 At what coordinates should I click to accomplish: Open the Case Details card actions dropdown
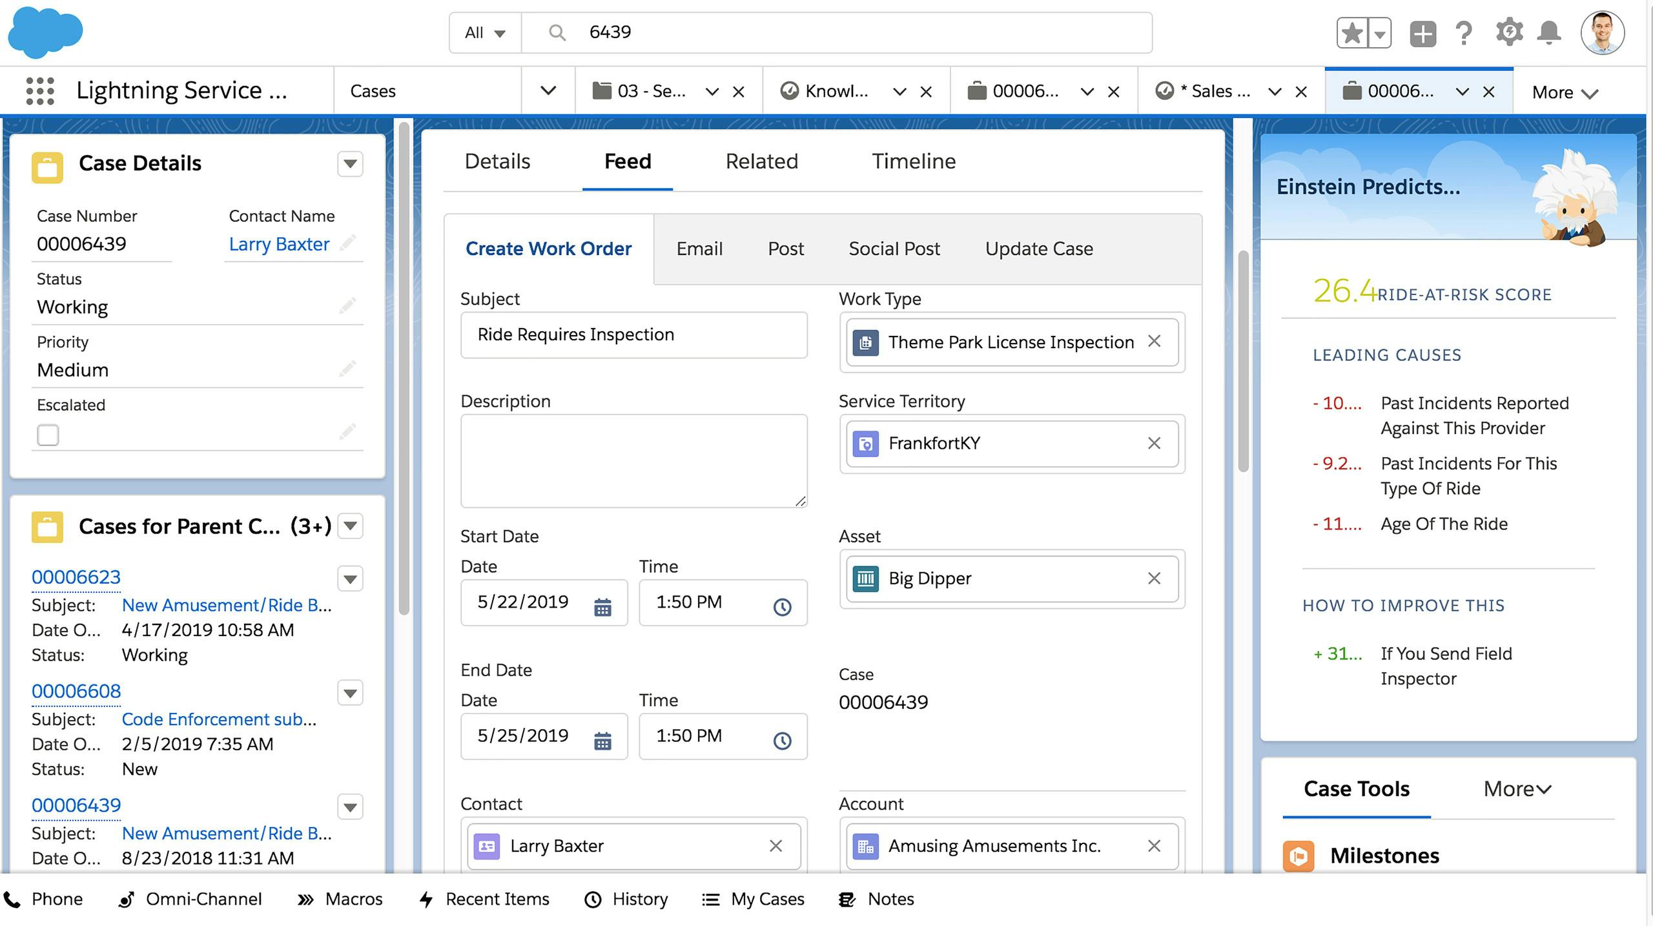[350, 163]
